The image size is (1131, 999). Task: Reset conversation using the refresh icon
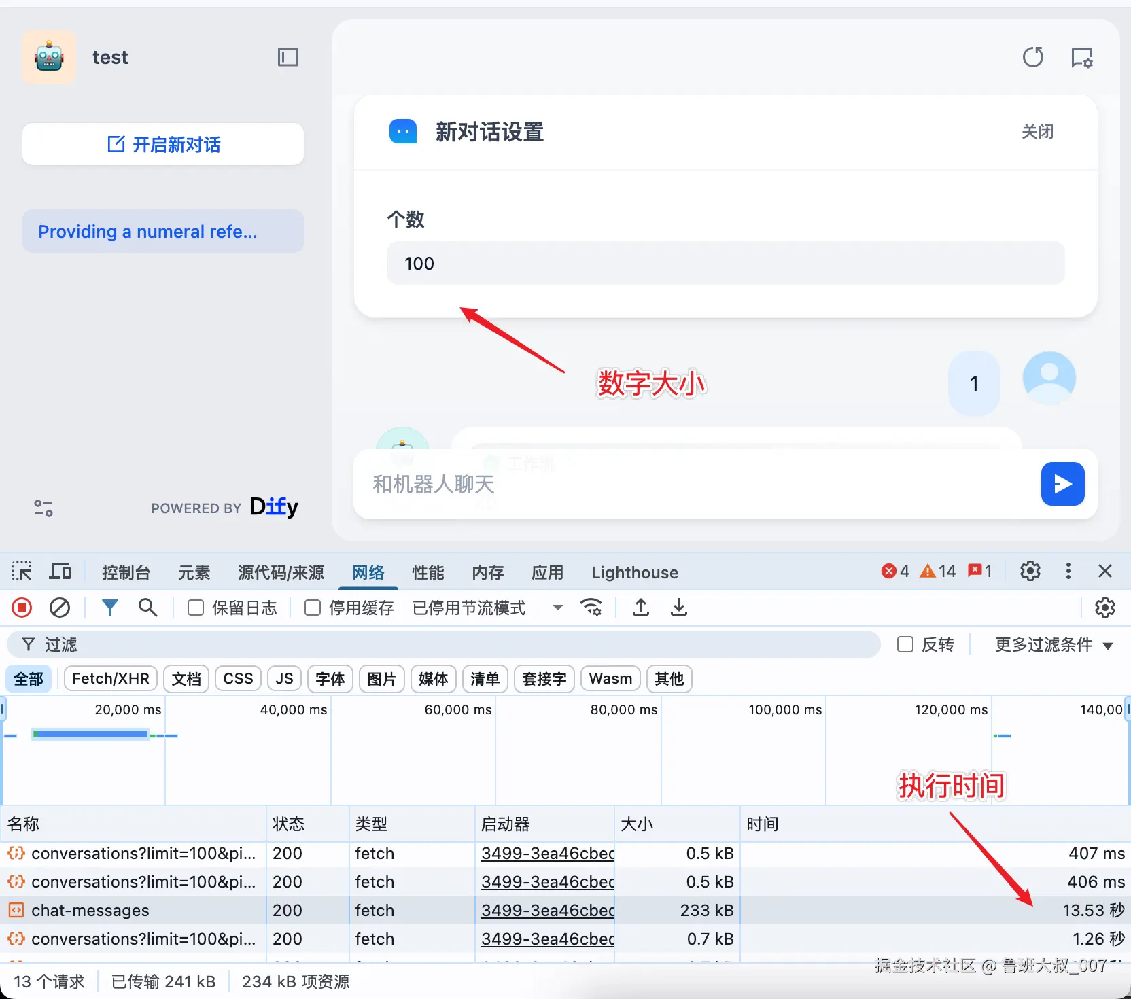tap(1033, 57)
